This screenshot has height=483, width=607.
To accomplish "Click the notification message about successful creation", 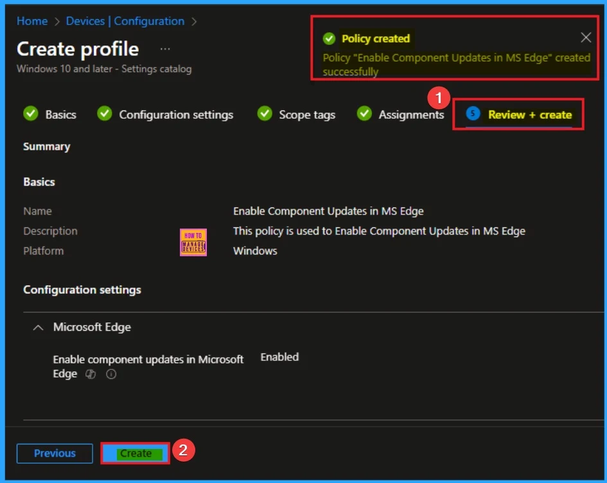I will (x=457, y=65).
